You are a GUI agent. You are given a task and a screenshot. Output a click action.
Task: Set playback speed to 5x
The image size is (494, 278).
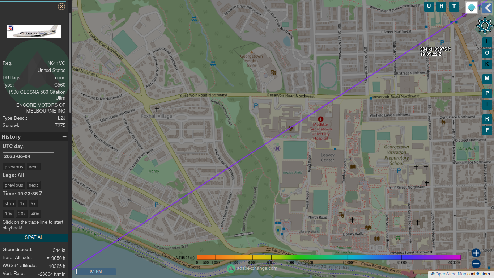tap(33, 204)
